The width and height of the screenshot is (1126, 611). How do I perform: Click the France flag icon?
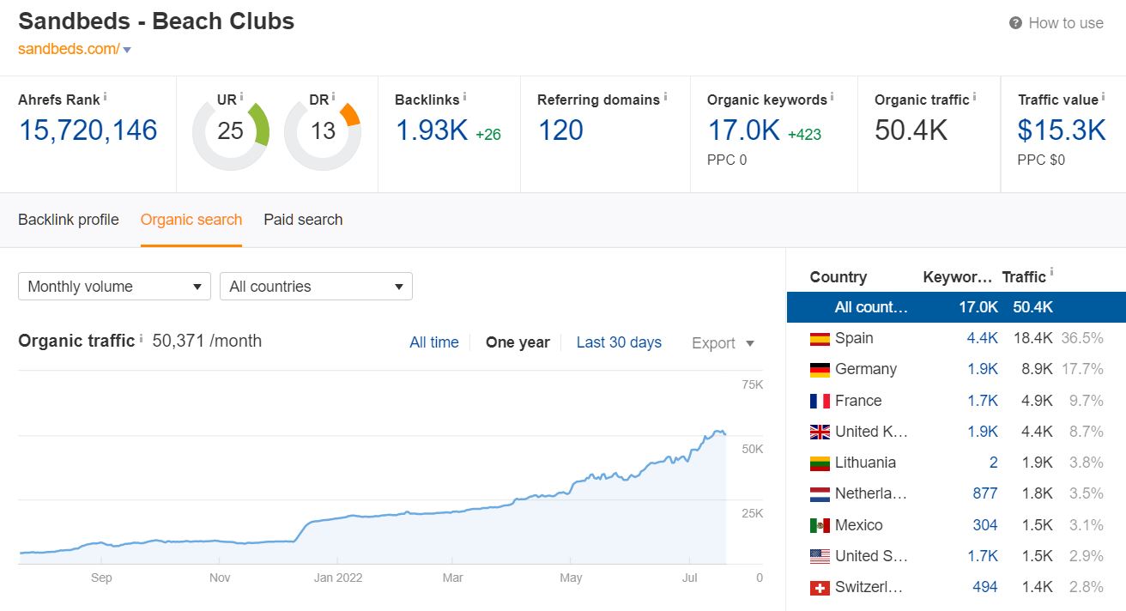pyautogui.click(x=820, y=401)
